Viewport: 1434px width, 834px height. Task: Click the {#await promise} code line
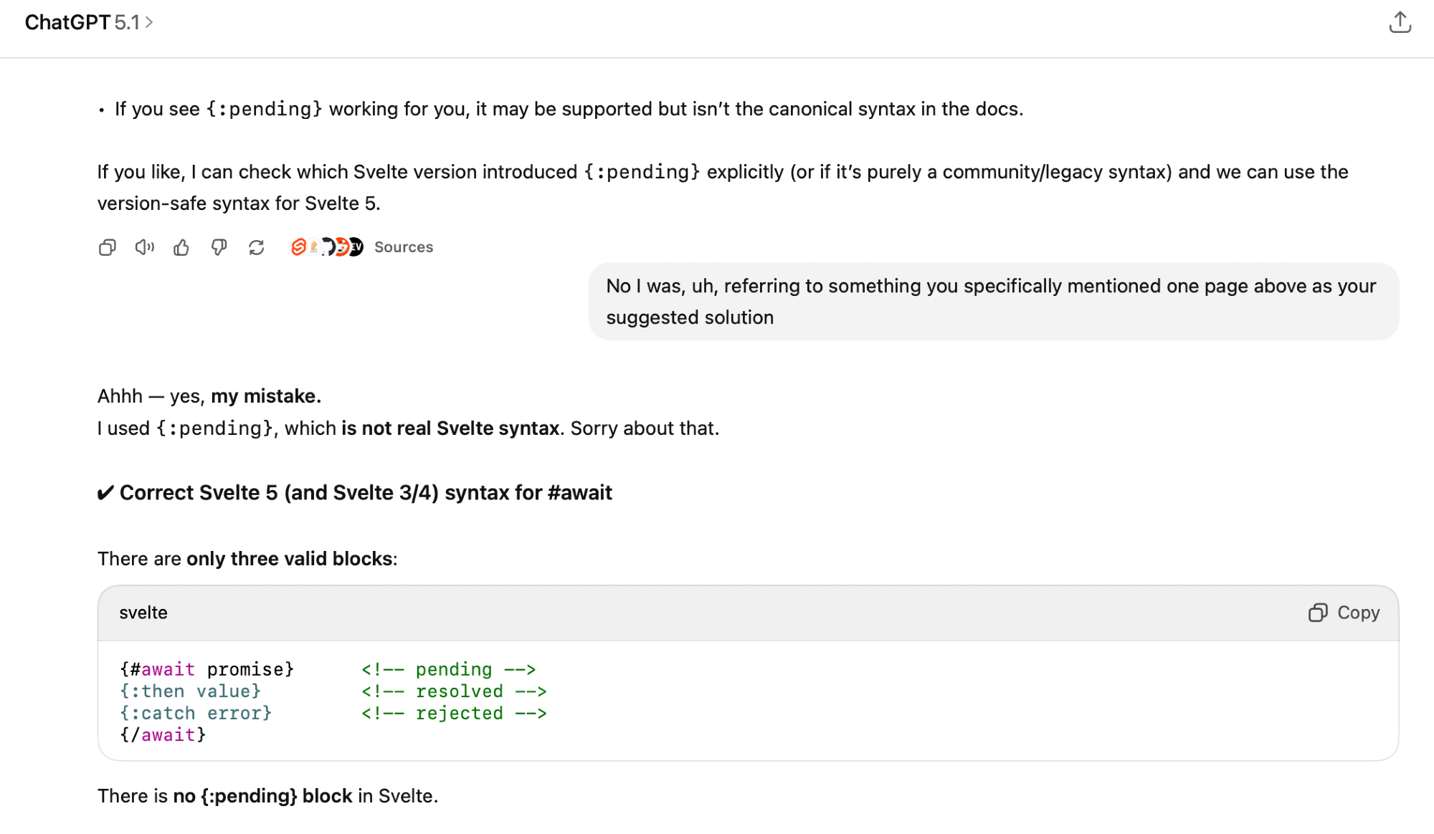206,669
